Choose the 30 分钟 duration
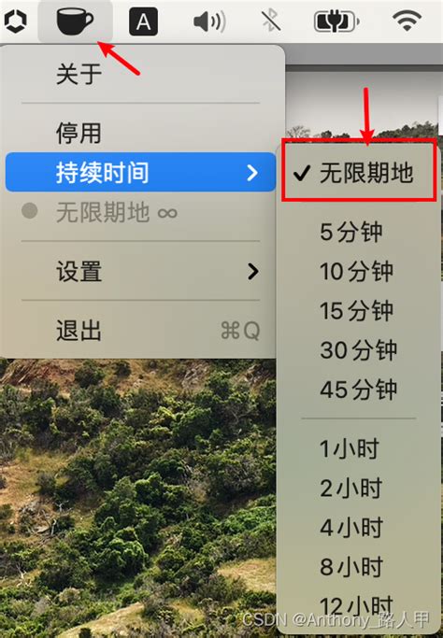Viewport: 443px width, 638px height. click(358, 350)
